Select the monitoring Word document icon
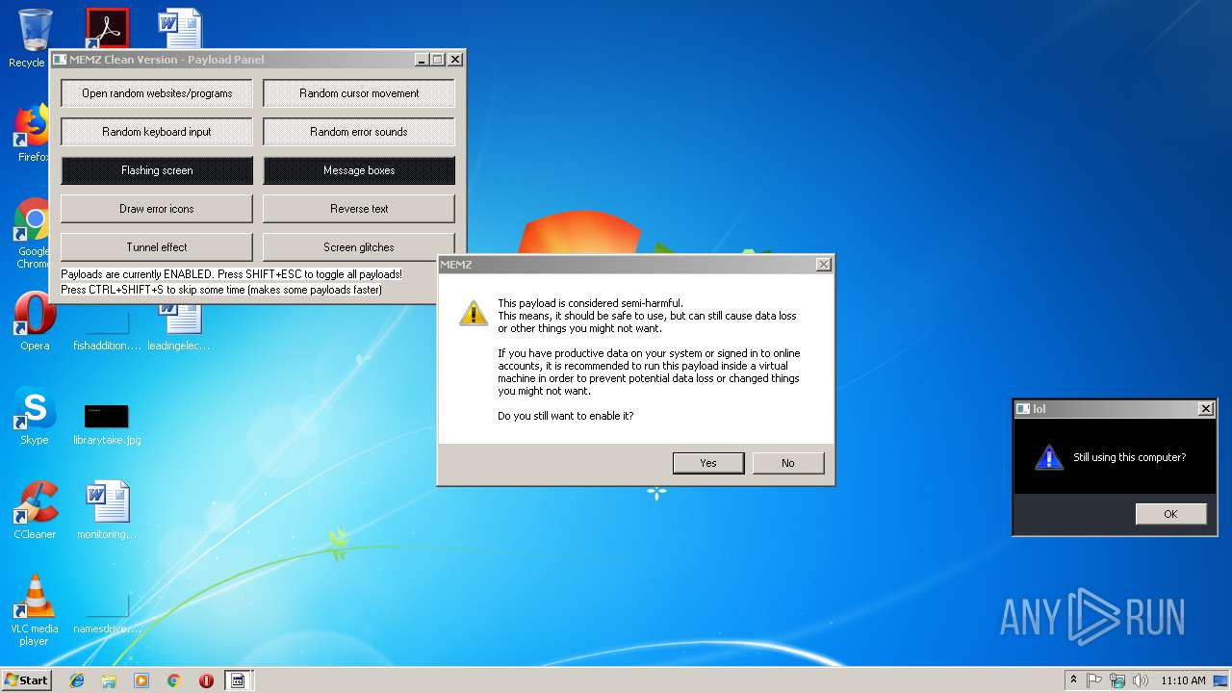1232x693 pixels. [x=107, y=510]
